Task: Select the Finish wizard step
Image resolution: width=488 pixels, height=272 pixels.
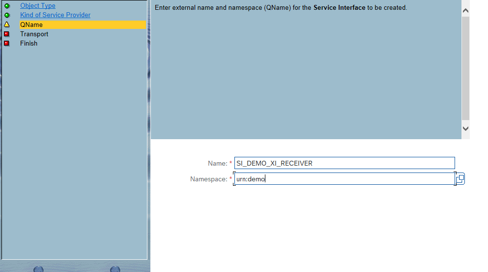Action: (x=29, y=43)
